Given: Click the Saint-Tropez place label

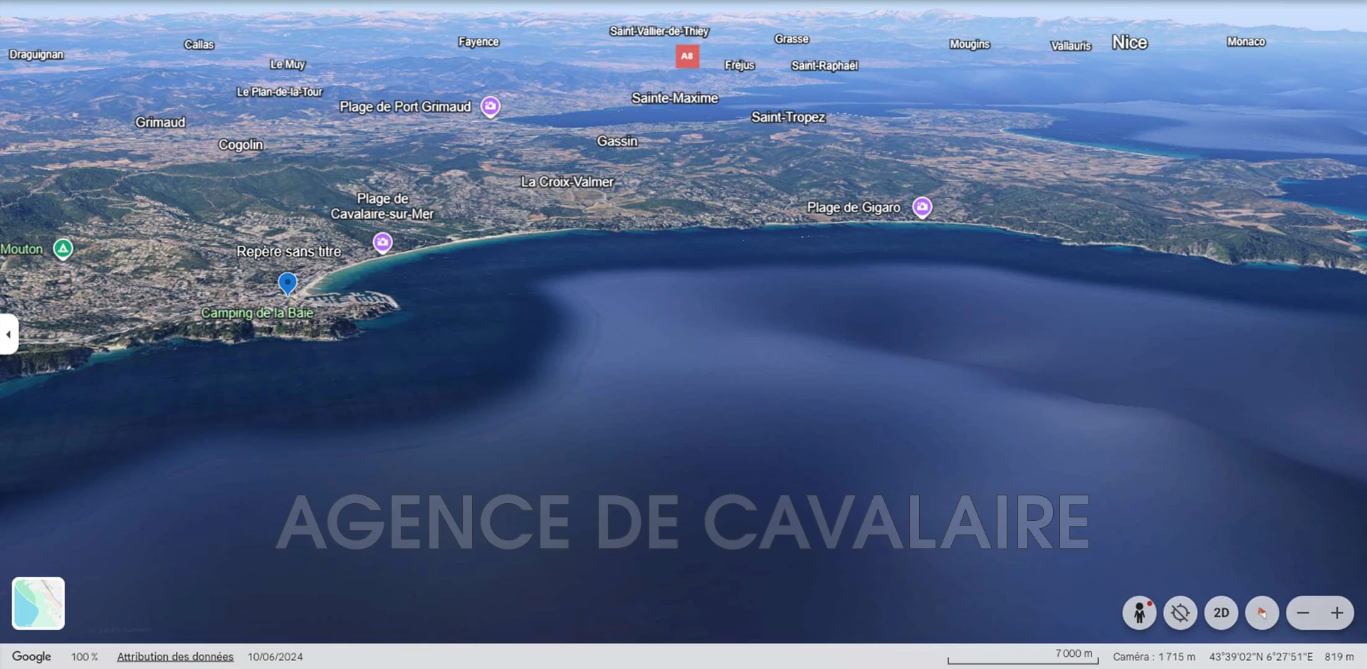Looking at the screenshot, I should click(788, 117).
